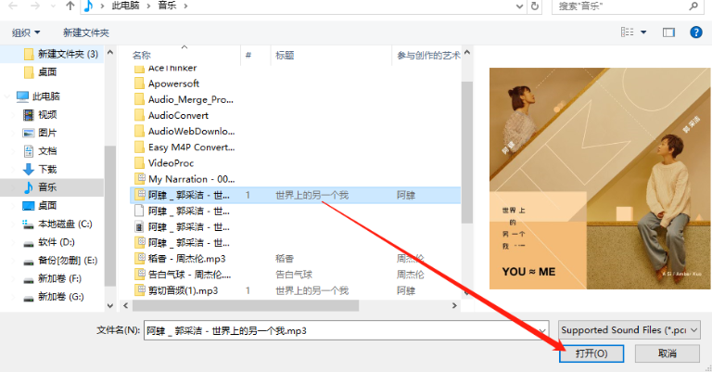
Task: Refresh the Music folder view
Action: [x=535, y=6]
